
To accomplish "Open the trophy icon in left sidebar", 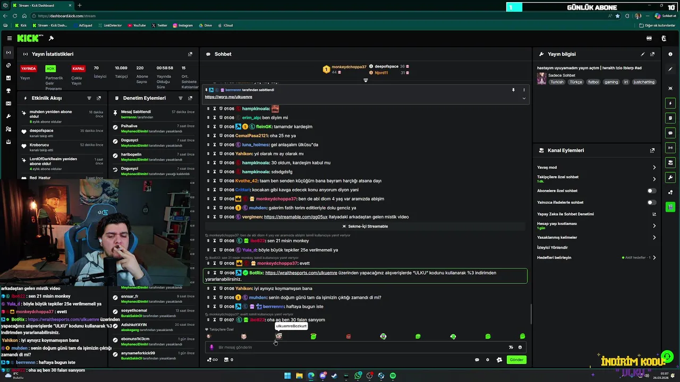I will click(8, 91).
